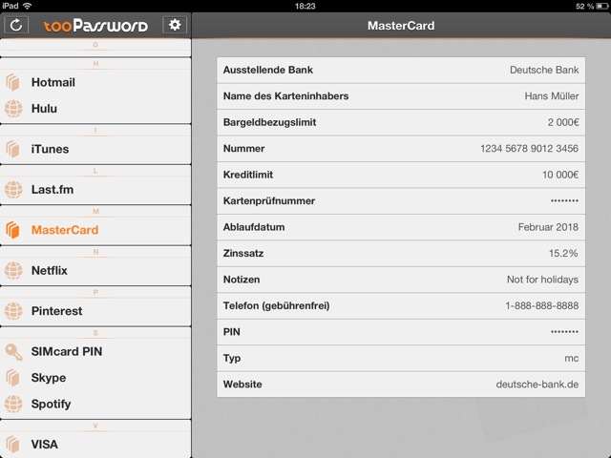Open the Hotmail entry
Image resolution: width=611 pixels, height=458 pixels.
click(x=95, y=82)
